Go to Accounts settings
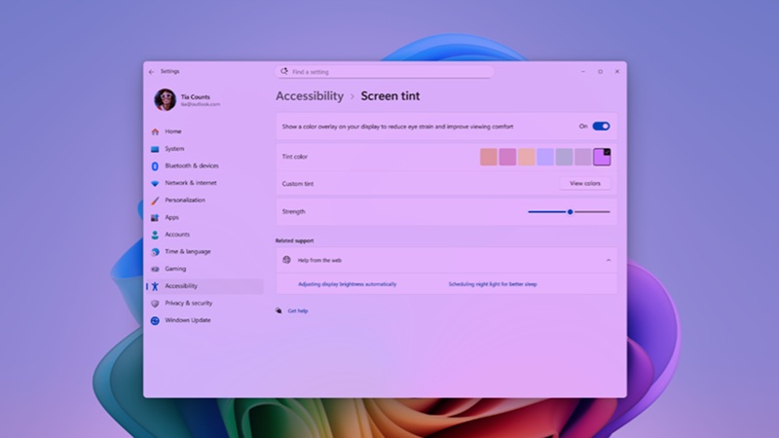779x438 pixels. [x=177, y=235]
